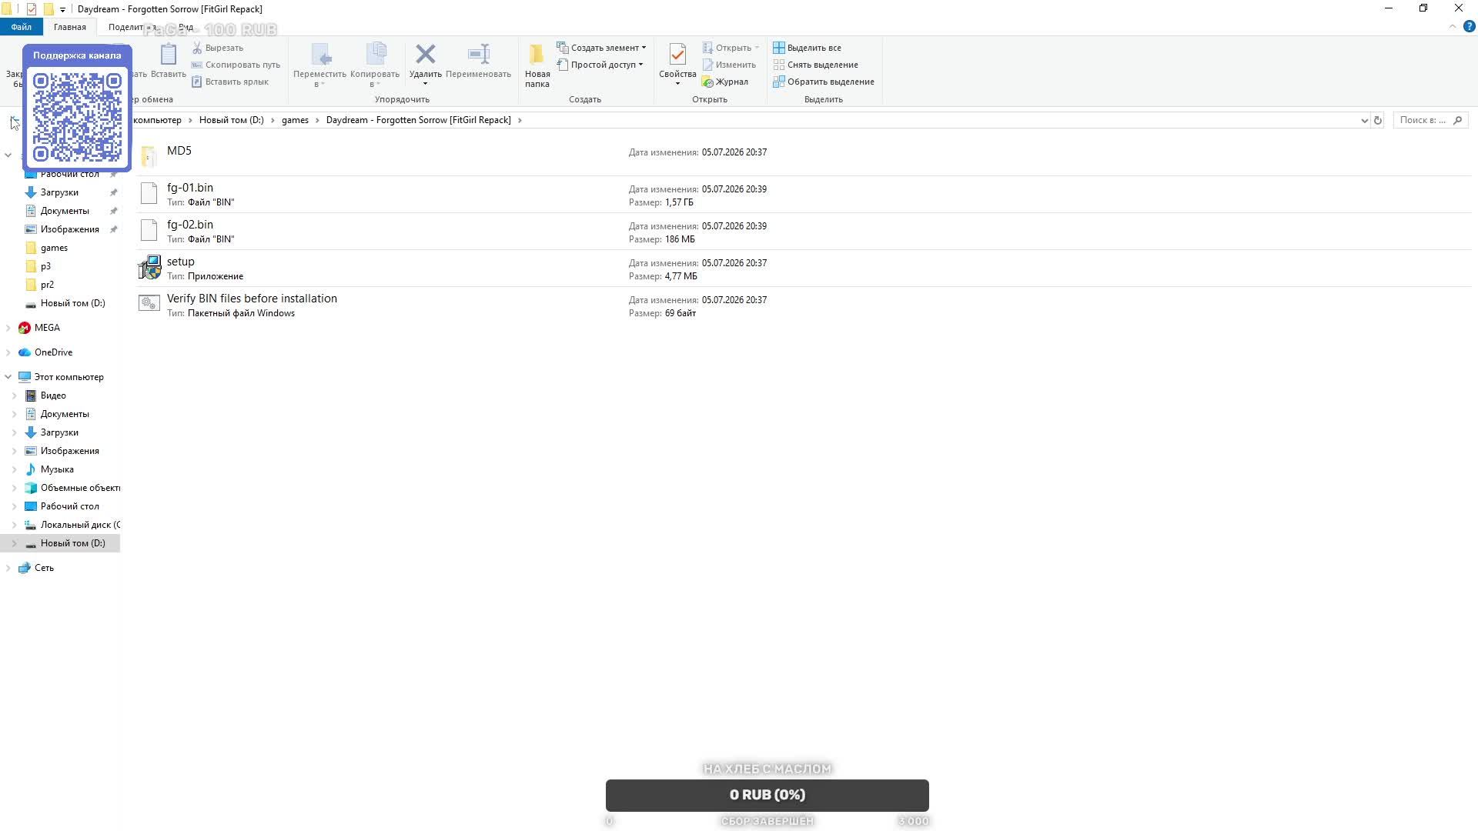This screenshot has width=1478, height=831.
Task: Switch to the Главная ribbon tab
Action: click(70, 27)
